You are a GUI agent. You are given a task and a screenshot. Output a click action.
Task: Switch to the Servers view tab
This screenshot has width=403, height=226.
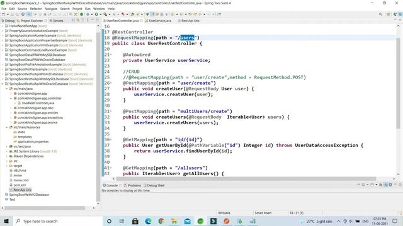[56, 21]
